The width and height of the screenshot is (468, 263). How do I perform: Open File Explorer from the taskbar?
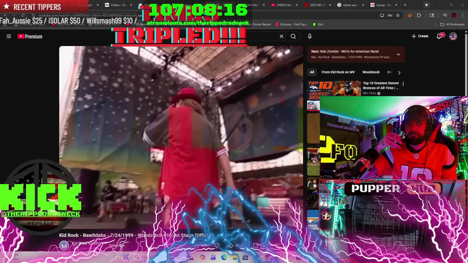(x=234, y=258)
